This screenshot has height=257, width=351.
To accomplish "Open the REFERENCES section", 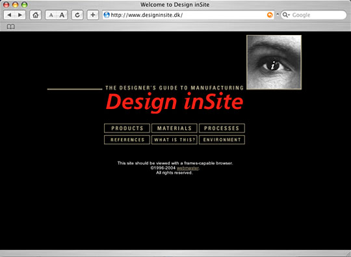I will pos(127,140).
